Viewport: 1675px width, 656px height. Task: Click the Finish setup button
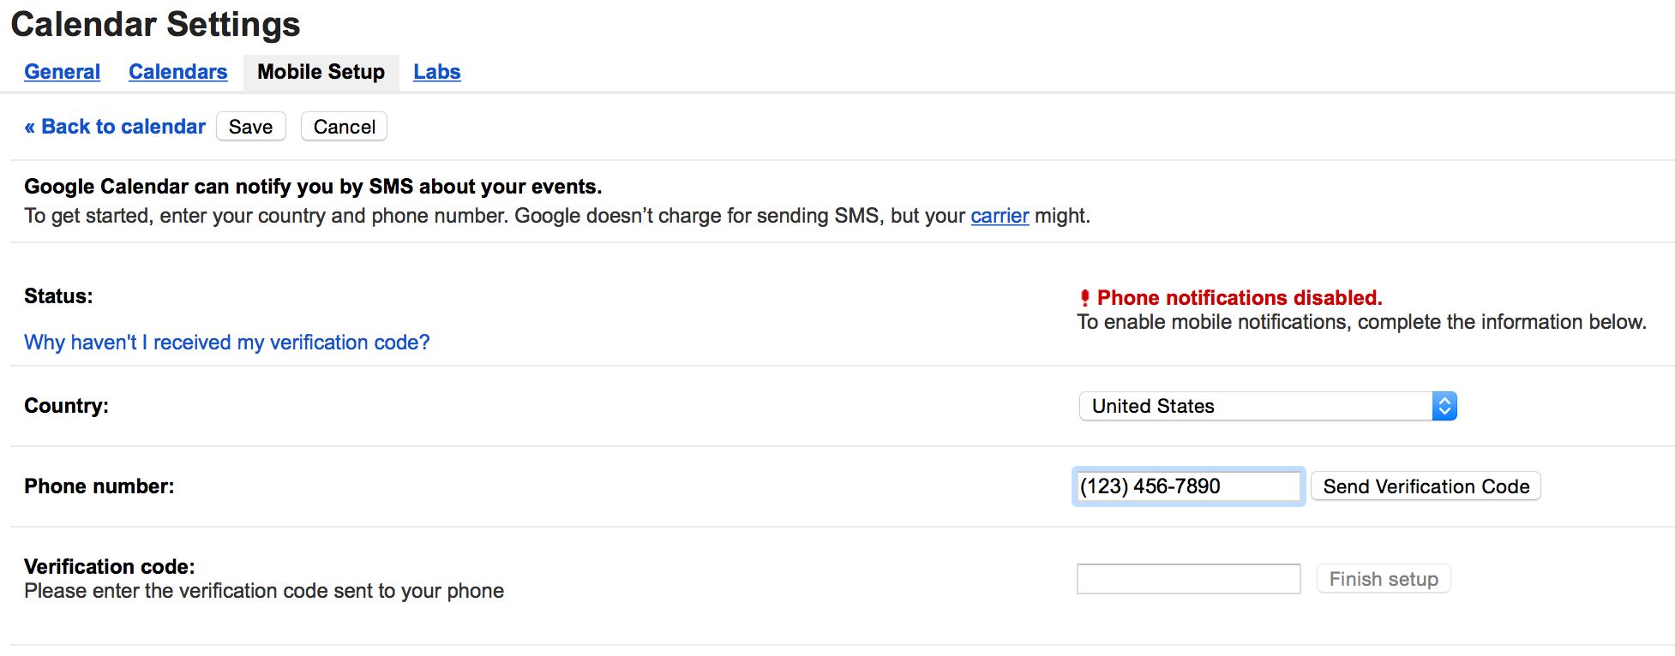pyautogui.click(x=1383, y=579)
